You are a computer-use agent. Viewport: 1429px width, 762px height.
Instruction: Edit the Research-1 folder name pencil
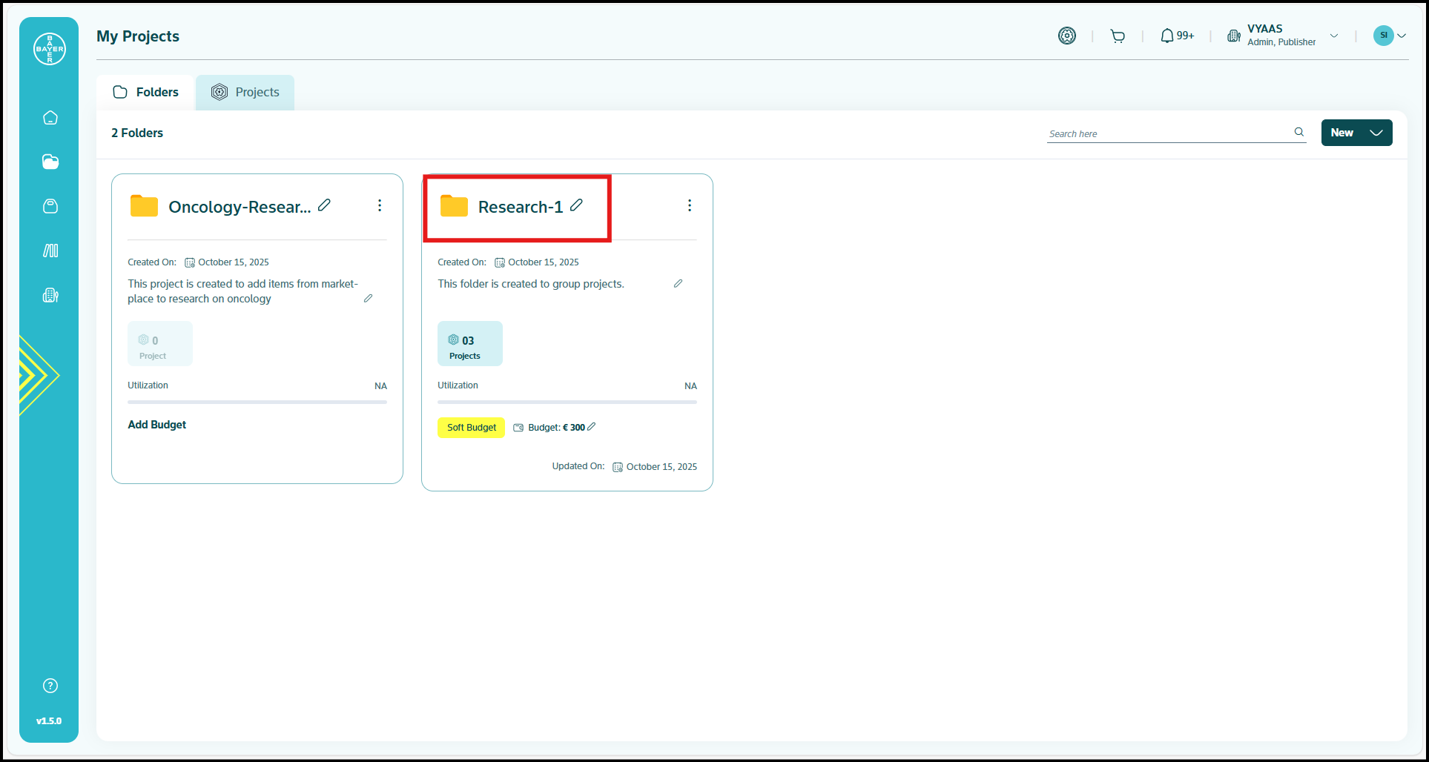click(577, 205)
